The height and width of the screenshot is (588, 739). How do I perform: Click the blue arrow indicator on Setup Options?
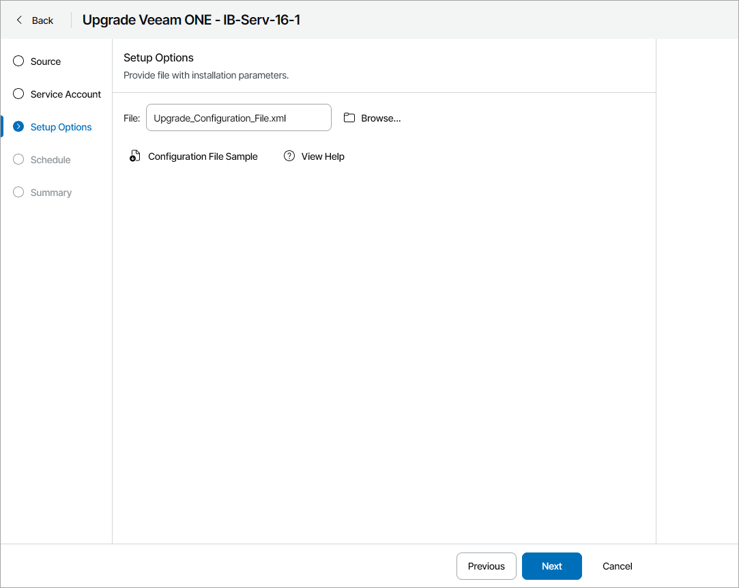(18, 126)
